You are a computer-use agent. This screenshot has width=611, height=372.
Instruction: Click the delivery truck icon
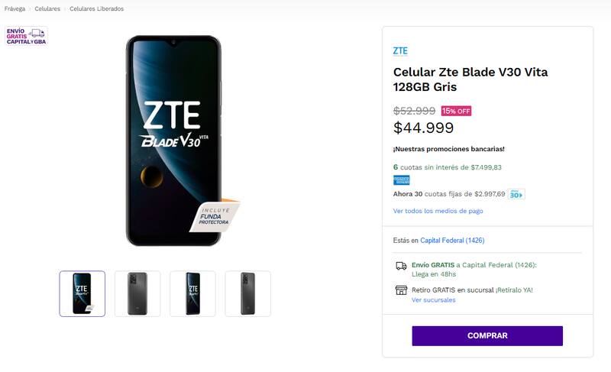point(401,266)
